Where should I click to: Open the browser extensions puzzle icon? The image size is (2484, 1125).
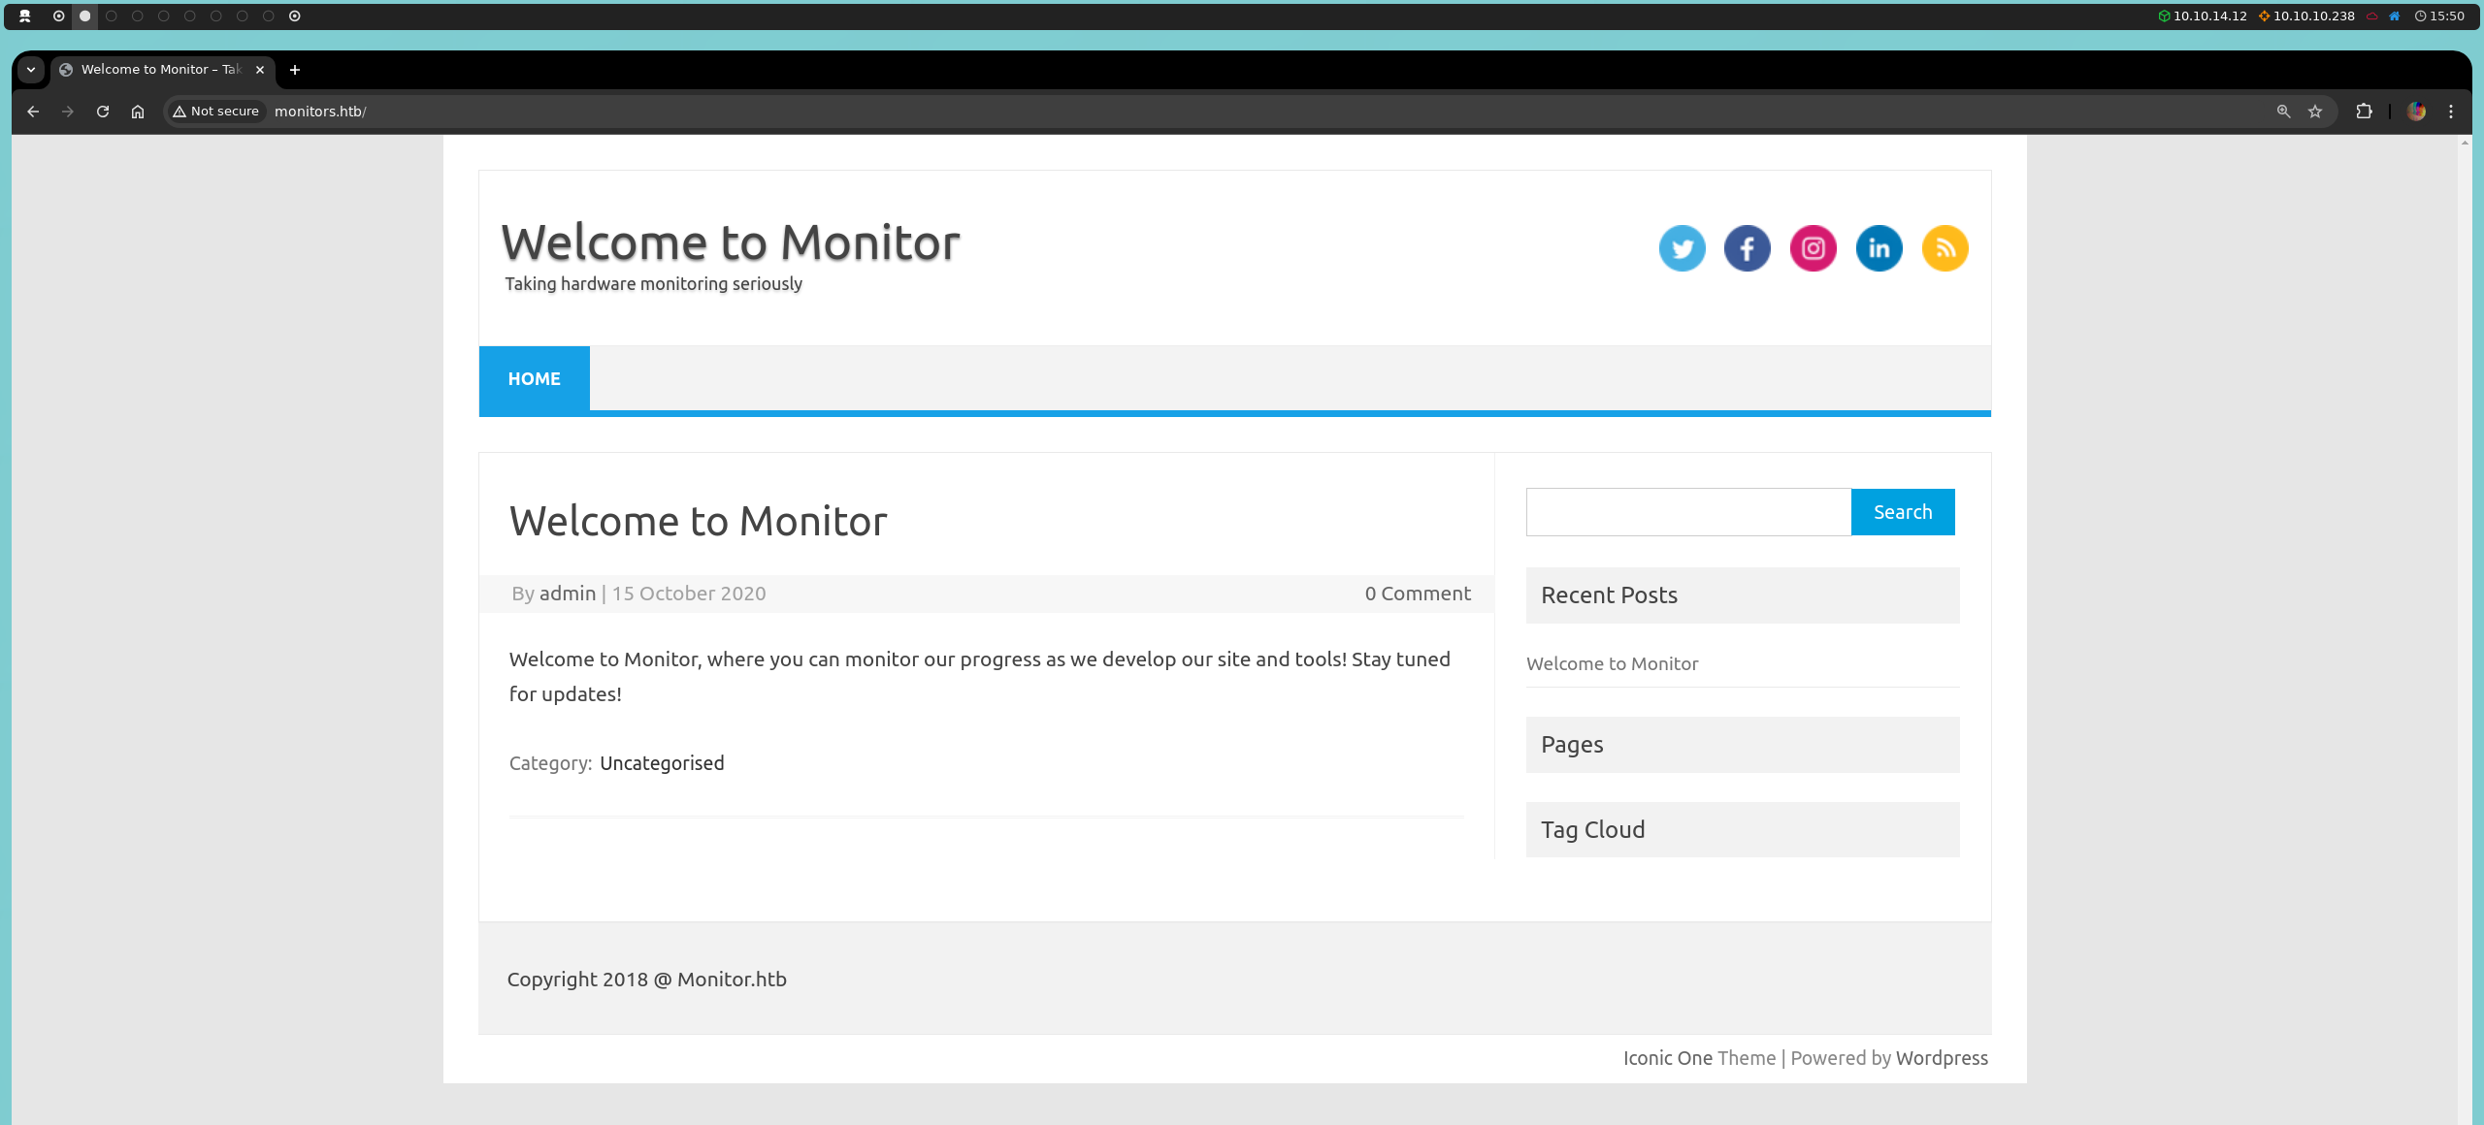point(2364,112)
